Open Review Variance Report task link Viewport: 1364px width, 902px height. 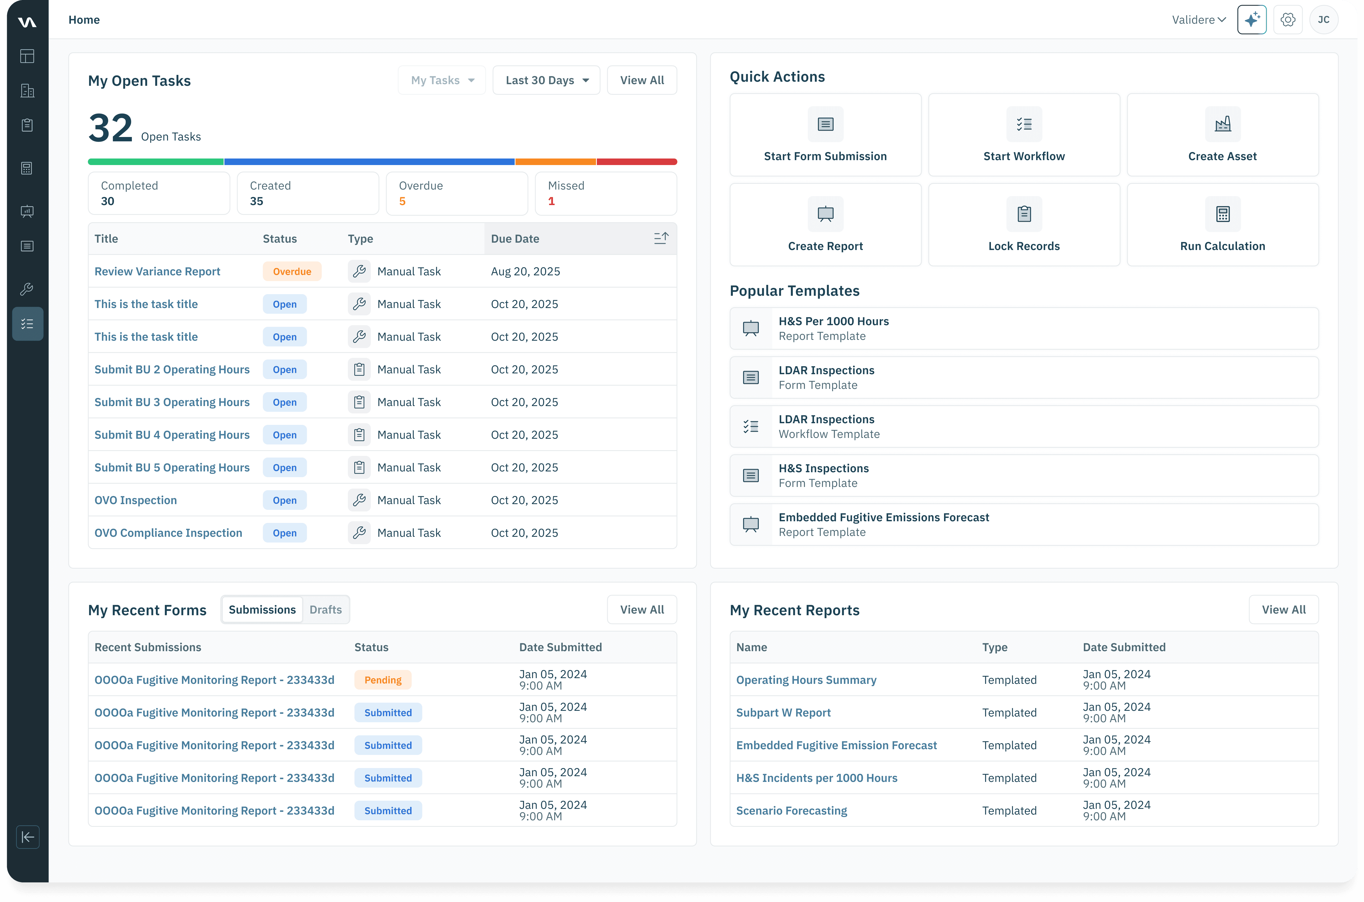pos(157,272)
